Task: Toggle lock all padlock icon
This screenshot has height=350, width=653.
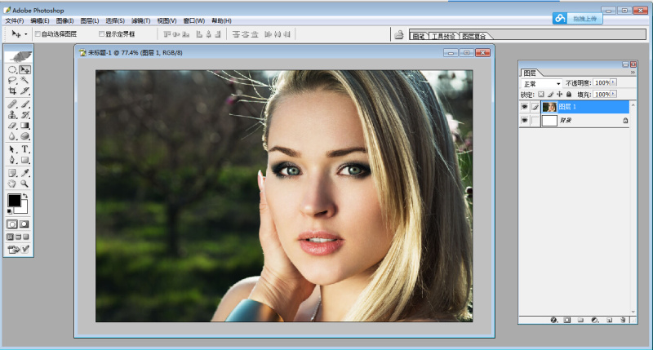Action: coord(569,95)
